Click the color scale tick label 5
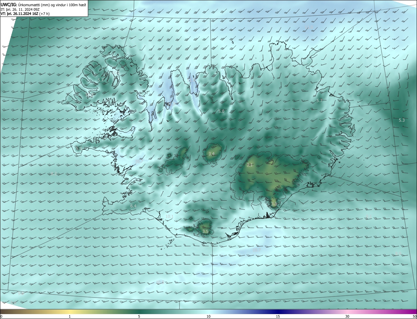The height and width of the screenshot is (319, 417). [139, 316]
